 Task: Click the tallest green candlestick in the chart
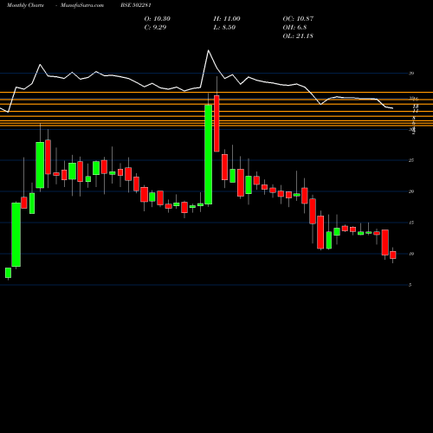tap(209, 154)
